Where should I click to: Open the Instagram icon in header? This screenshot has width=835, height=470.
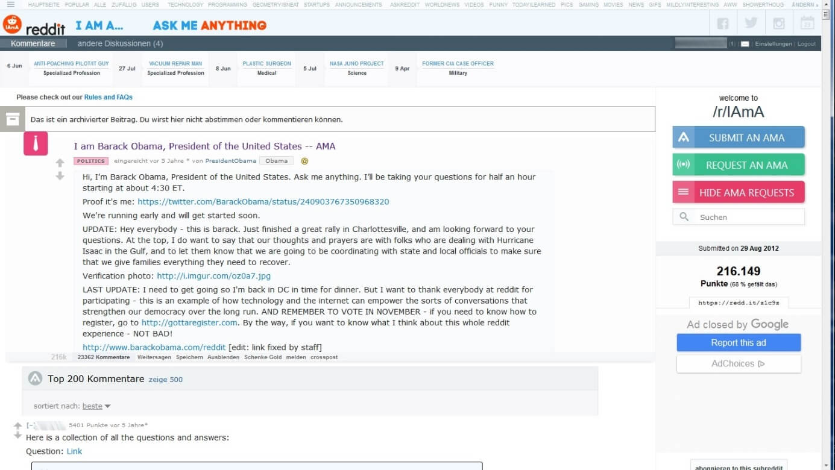(x=779, y=23)
